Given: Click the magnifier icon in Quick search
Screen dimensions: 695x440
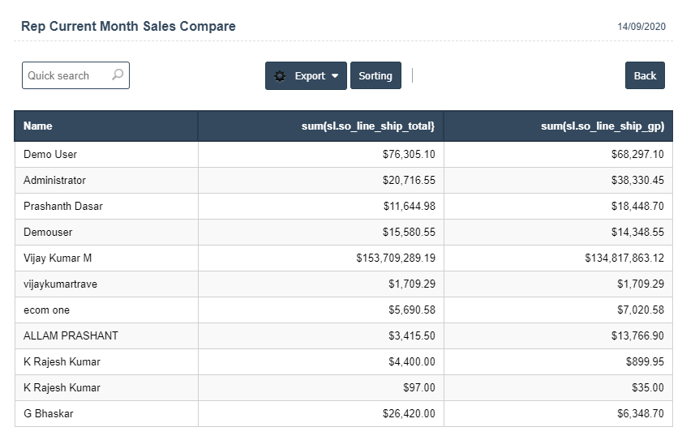Looking at the screenshot, I should coord(118,75).
